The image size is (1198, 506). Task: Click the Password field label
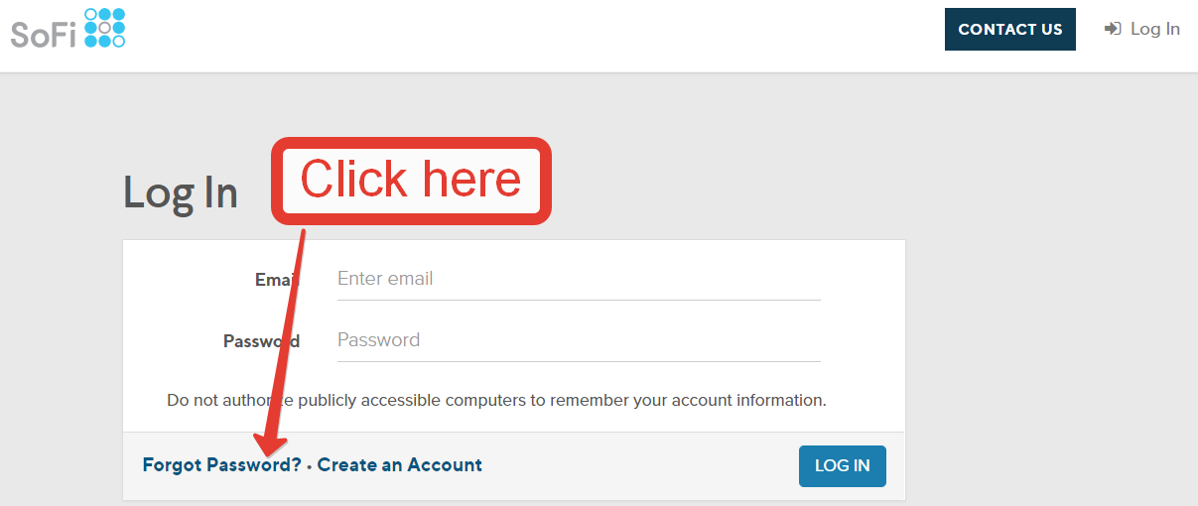261,341
